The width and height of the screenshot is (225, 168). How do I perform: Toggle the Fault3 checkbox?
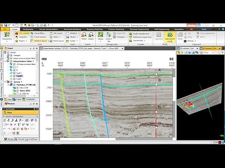coord(15,79)
